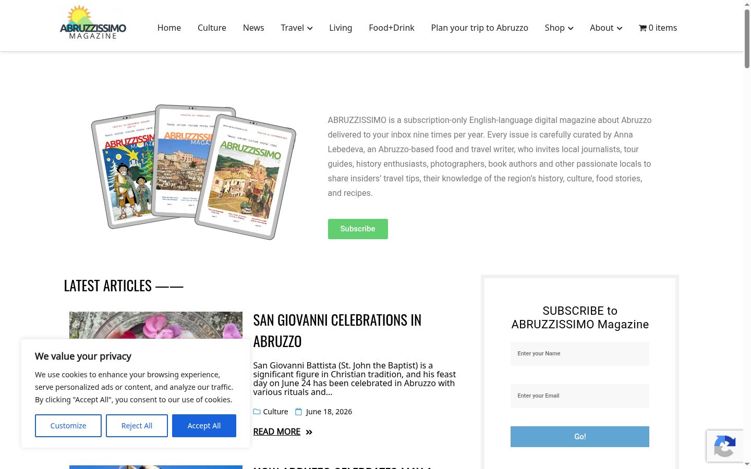
Task: Select the News menu item
Action: click(x=253, y=28)
